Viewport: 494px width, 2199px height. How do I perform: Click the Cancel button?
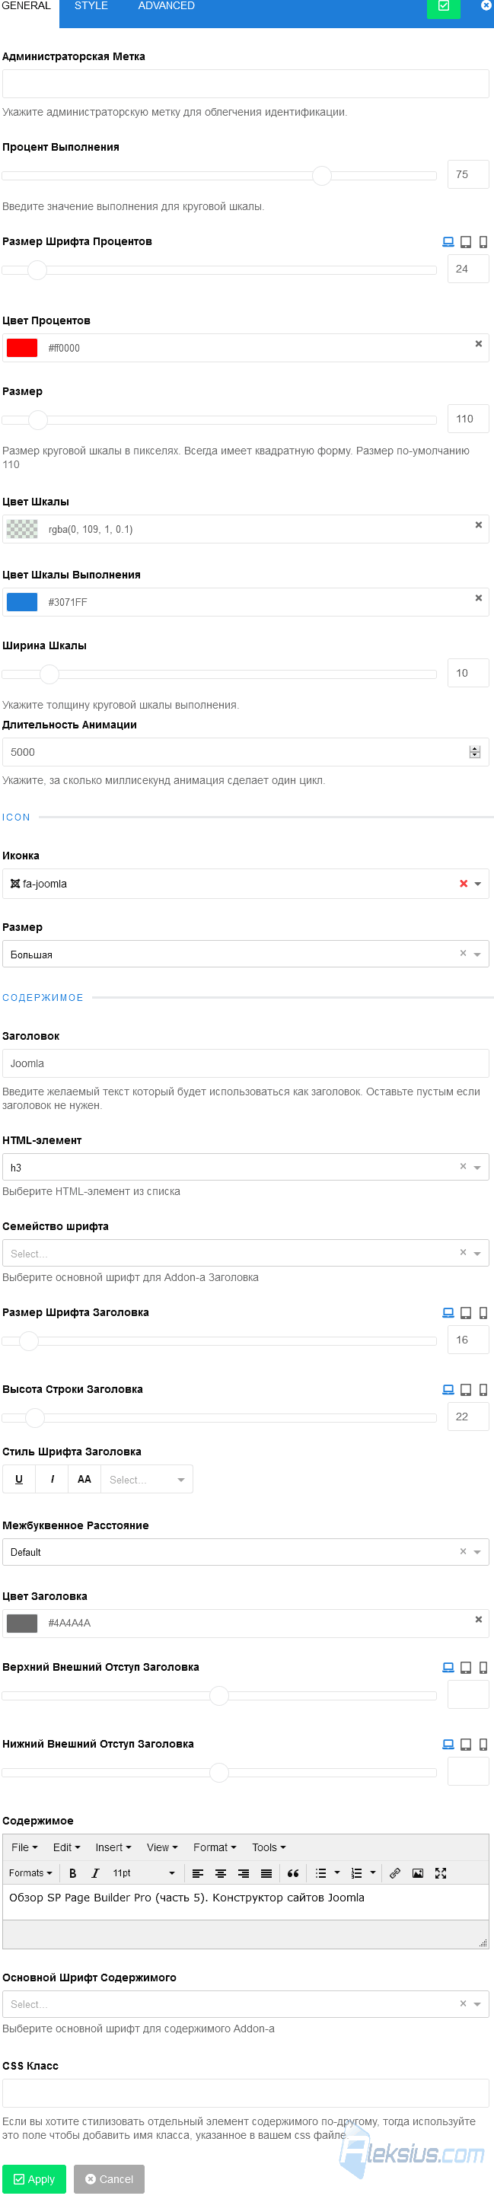[109, 2178]
